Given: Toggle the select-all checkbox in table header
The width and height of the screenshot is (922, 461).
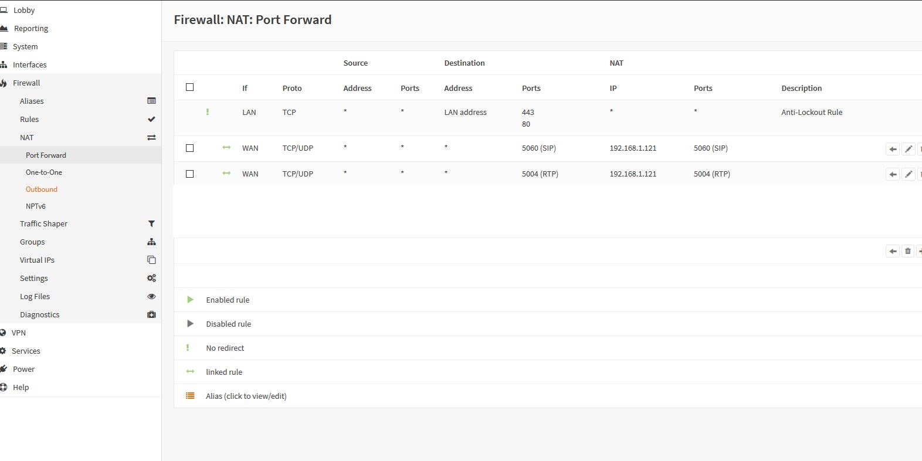Looking at the screenshot, I should [x=189, y=87].
